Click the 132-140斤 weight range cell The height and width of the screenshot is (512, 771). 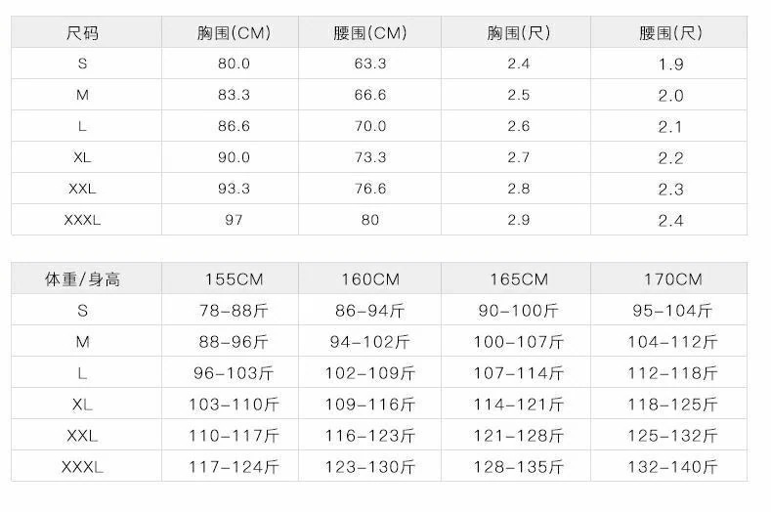click(x=672, y=467)
